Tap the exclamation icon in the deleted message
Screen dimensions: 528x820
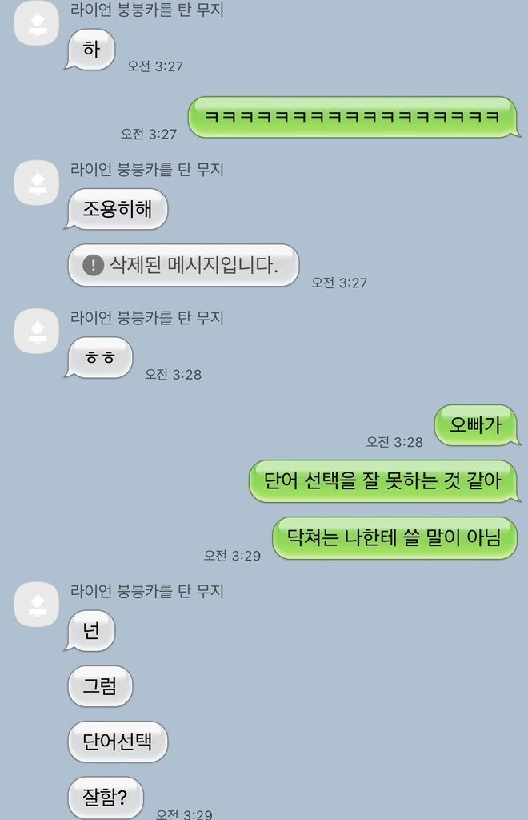point(93,265)
